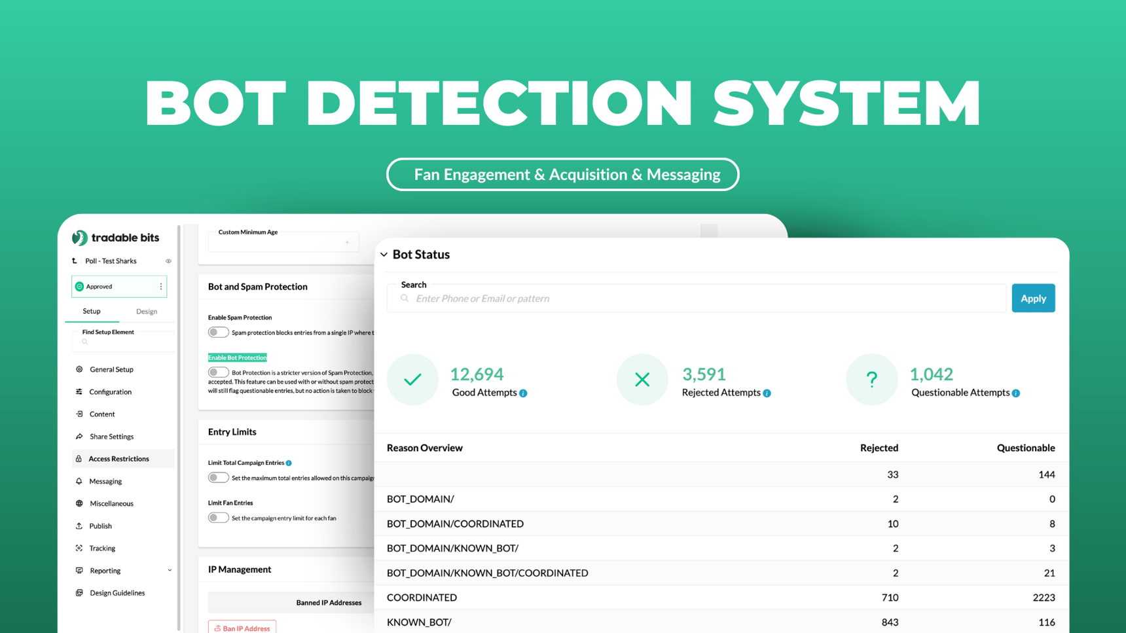This screenshot has height=633, width=1126.
Task: Click the Share Settings arrow icon
Action: click(79, 437)
